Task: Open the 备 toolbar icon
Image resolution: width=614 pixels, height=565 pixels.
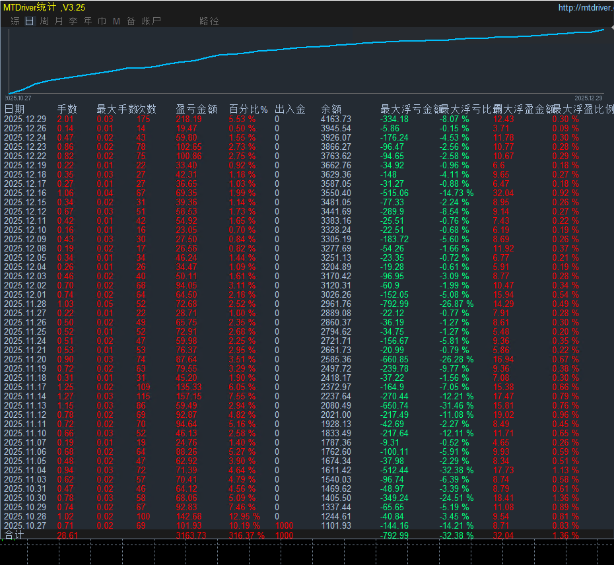Action: 131,20
